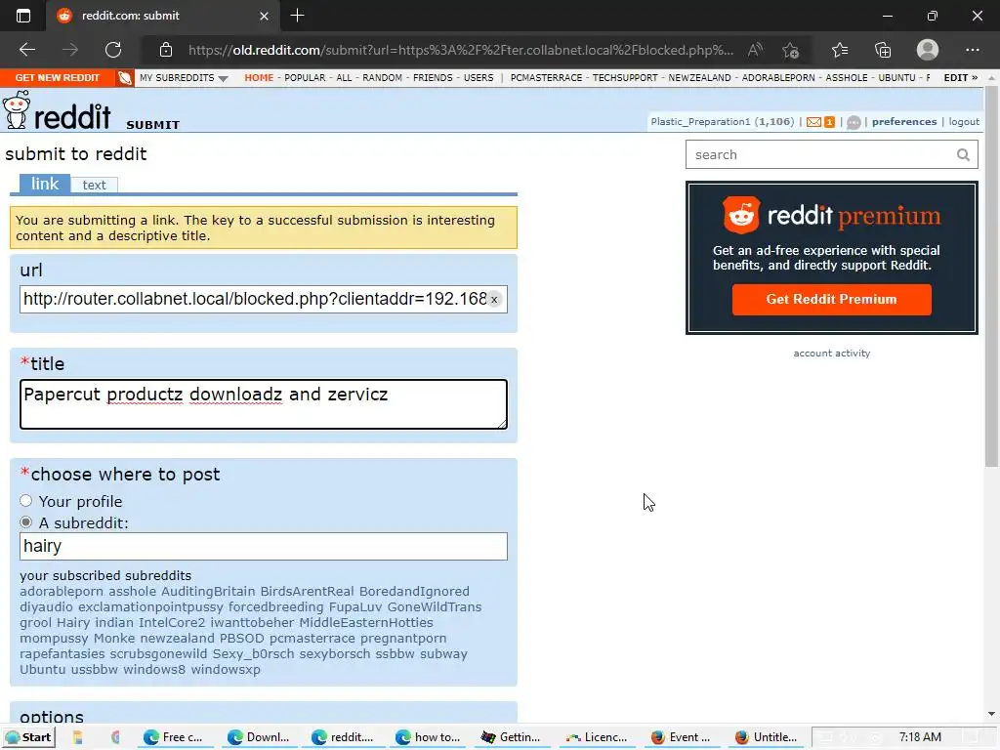The width and height of the screenshot is (1000, 750).
Task: Switch to the text submission tab
Action: (94, 185)
